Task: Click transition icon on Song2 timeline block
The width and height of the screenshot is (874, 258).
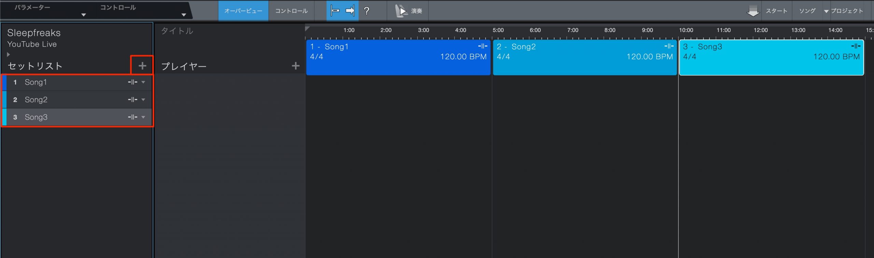Action: click(669, 46)
